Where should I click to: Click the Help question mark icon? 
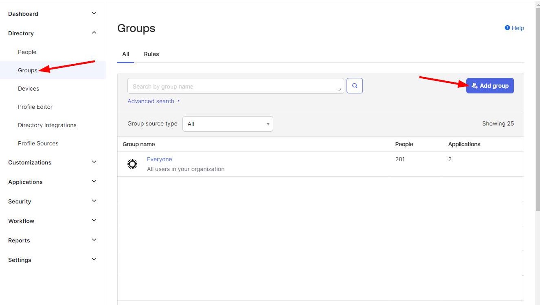(x=507, y=28)
